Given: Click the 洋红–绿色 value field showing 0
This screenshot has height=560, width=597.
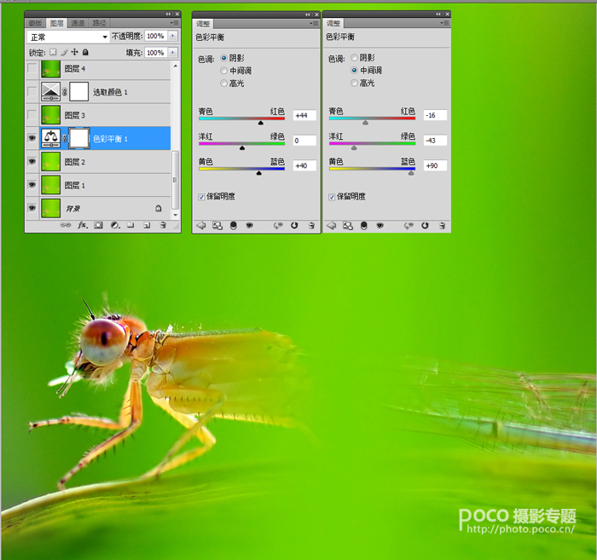Looking at the screenshot, I should pyautogui.click(x=304, y=141).
